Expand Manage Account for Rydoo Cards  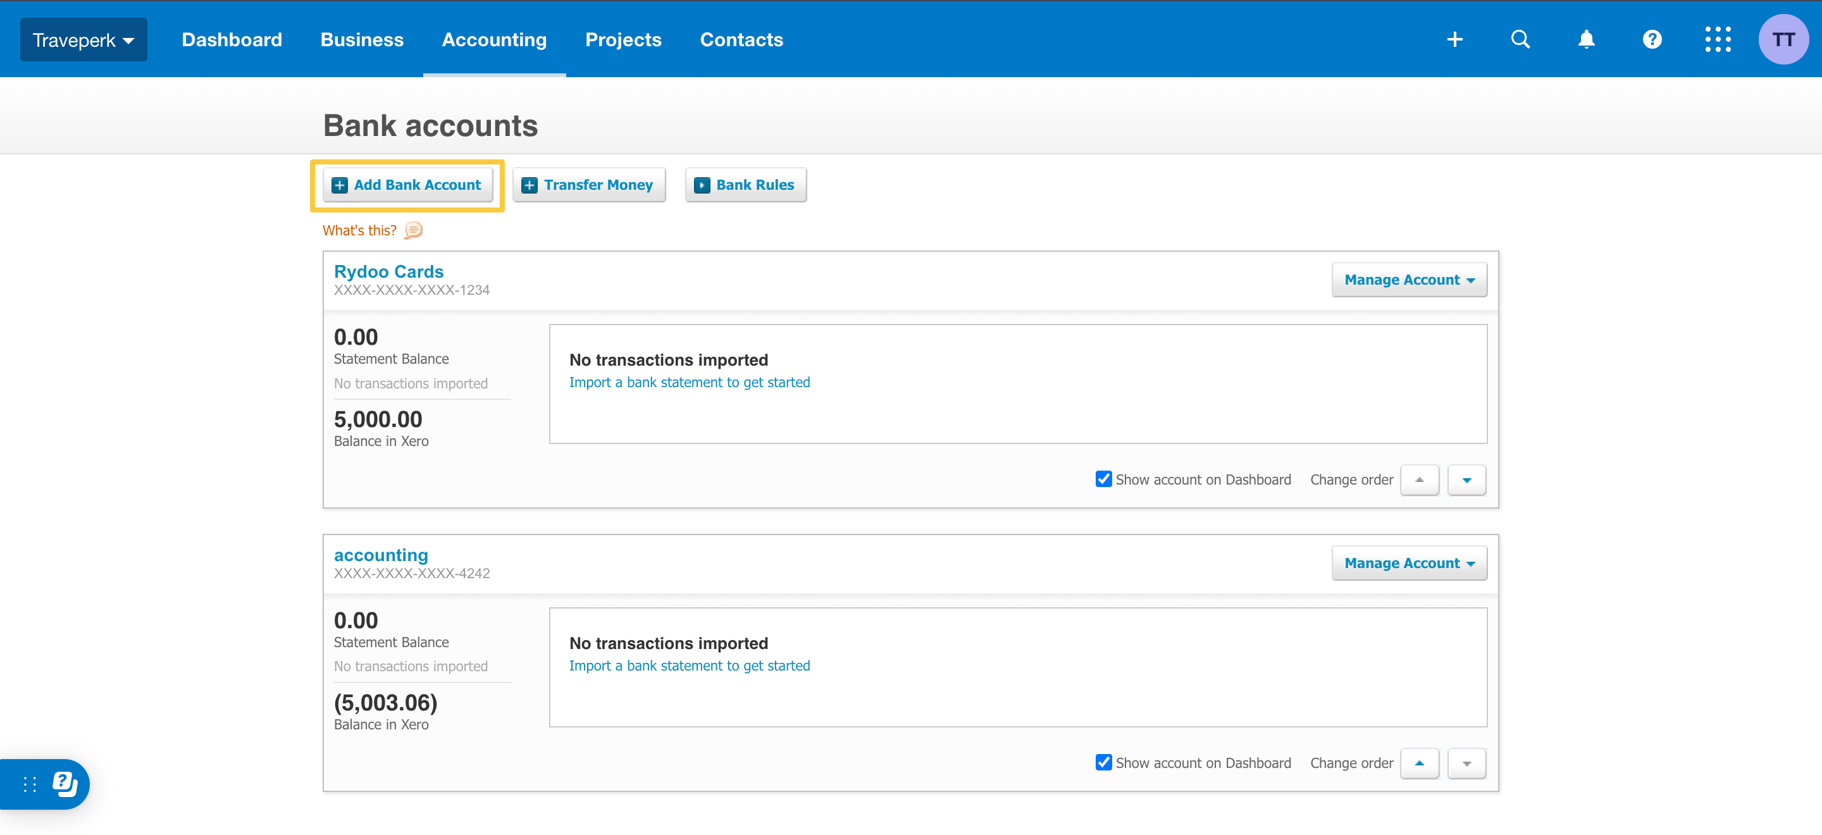(x=1409, y=280)
